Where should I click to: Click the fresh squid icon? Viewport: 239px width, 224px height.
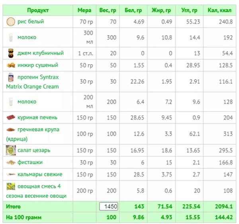pos(11,174)
